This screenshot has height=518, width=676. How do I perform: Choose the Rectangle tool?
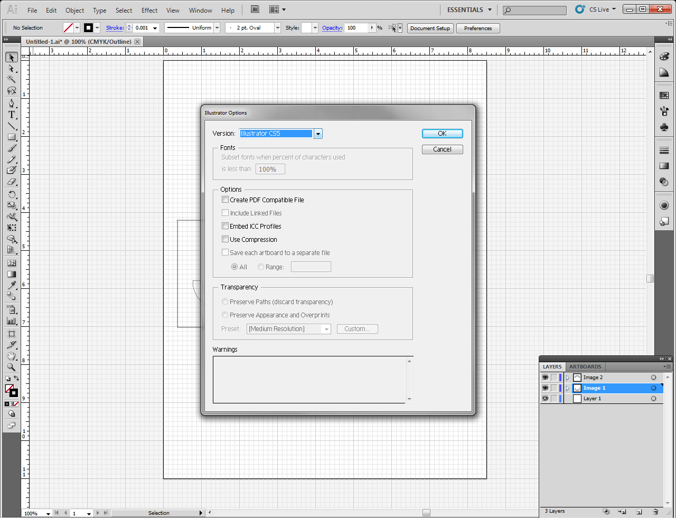pos(12,137)
